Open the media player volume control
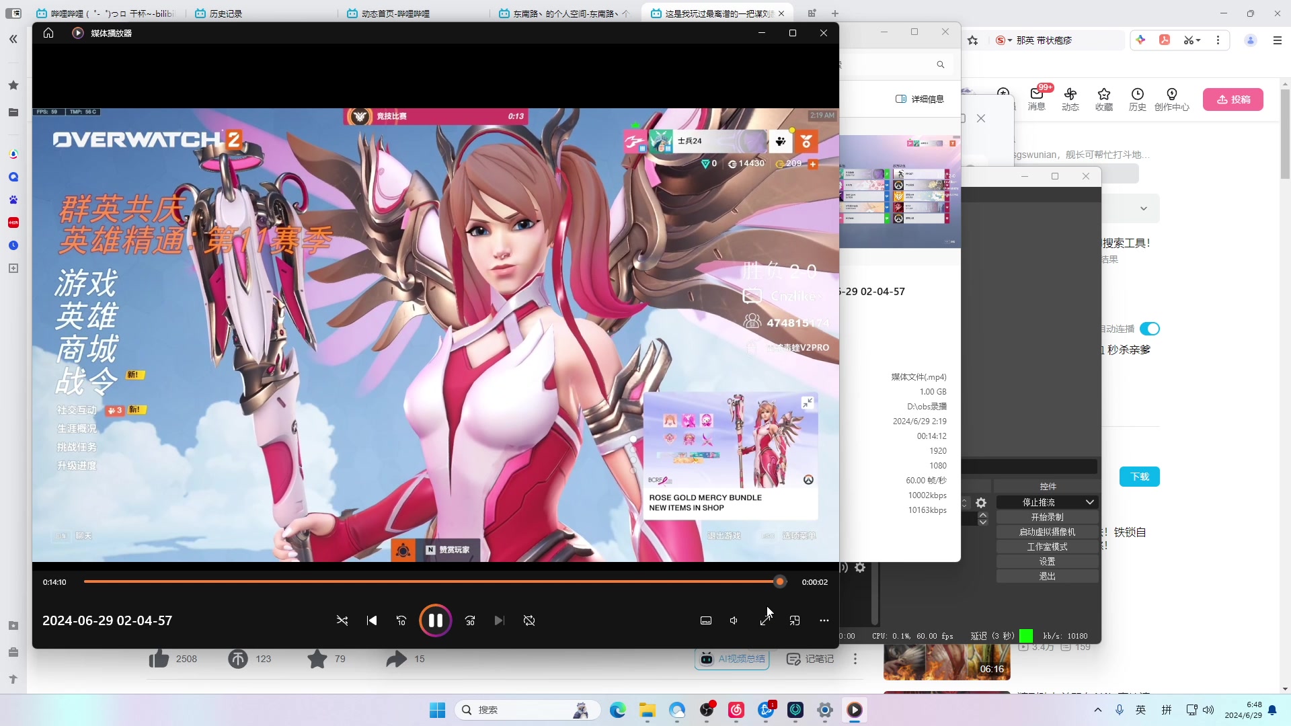The width and height of the screenshot is (1291, 726). coord(734,620)
